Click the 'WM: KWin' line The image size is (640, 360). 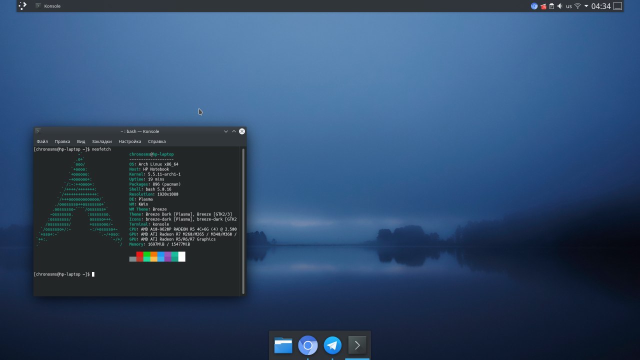point(139,204)
